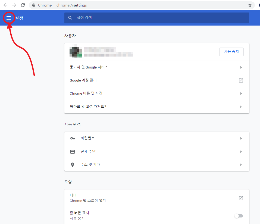Viewport: 260px width, 224px height.
Task: Open 주소 및 기타 settings
Action: pos(157,164)
